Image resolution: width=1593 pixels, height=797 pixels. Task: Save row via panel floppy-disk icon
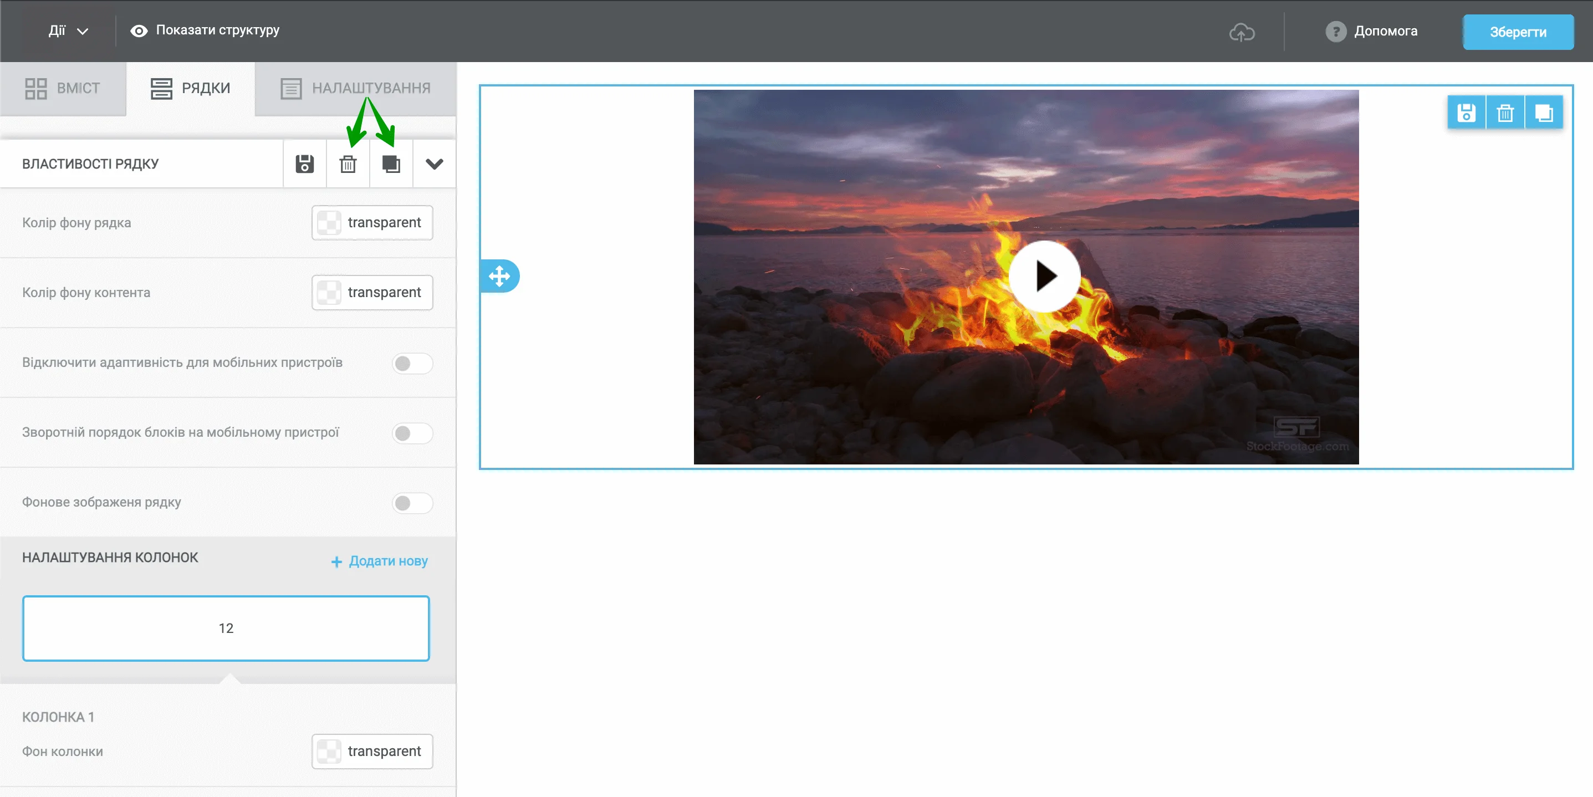click(305, 164)
